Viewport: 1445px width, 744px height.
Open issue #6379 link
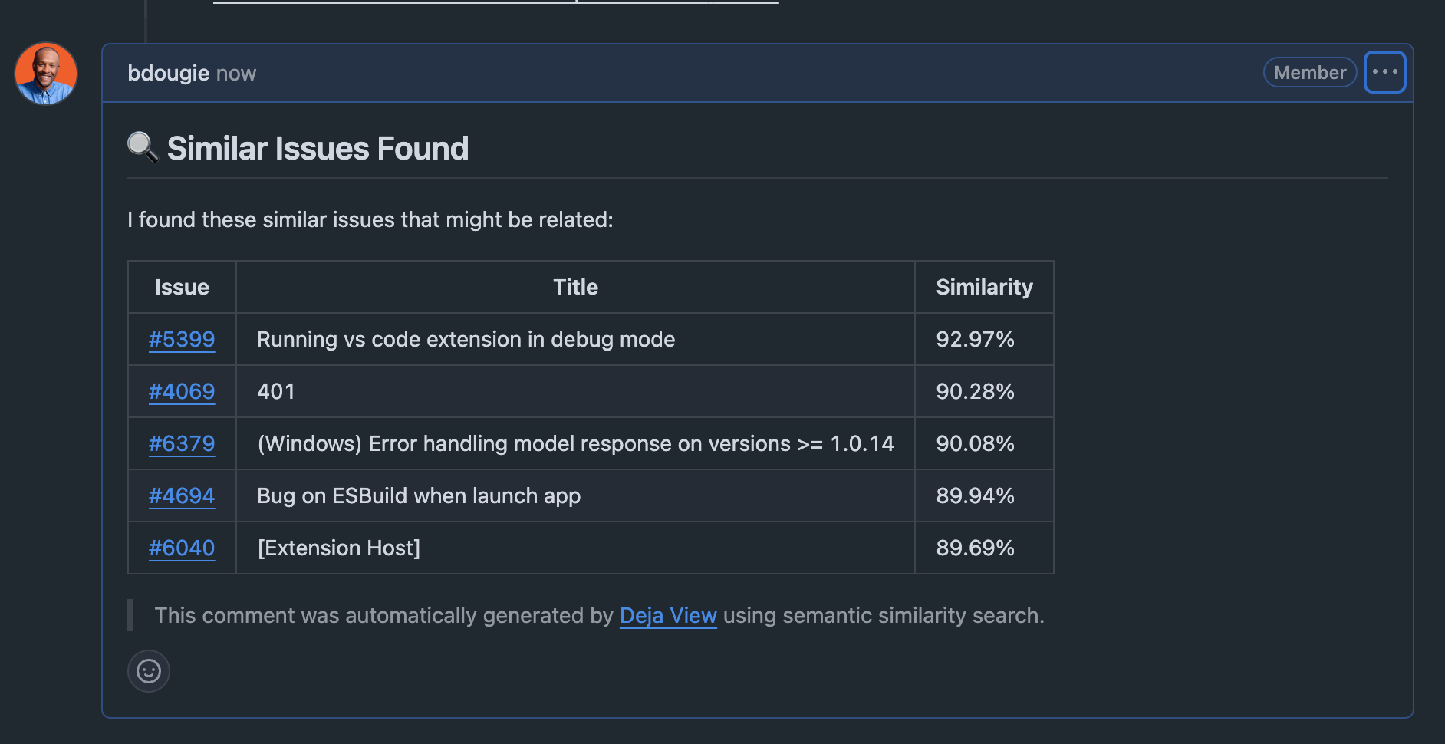point(182,443)
